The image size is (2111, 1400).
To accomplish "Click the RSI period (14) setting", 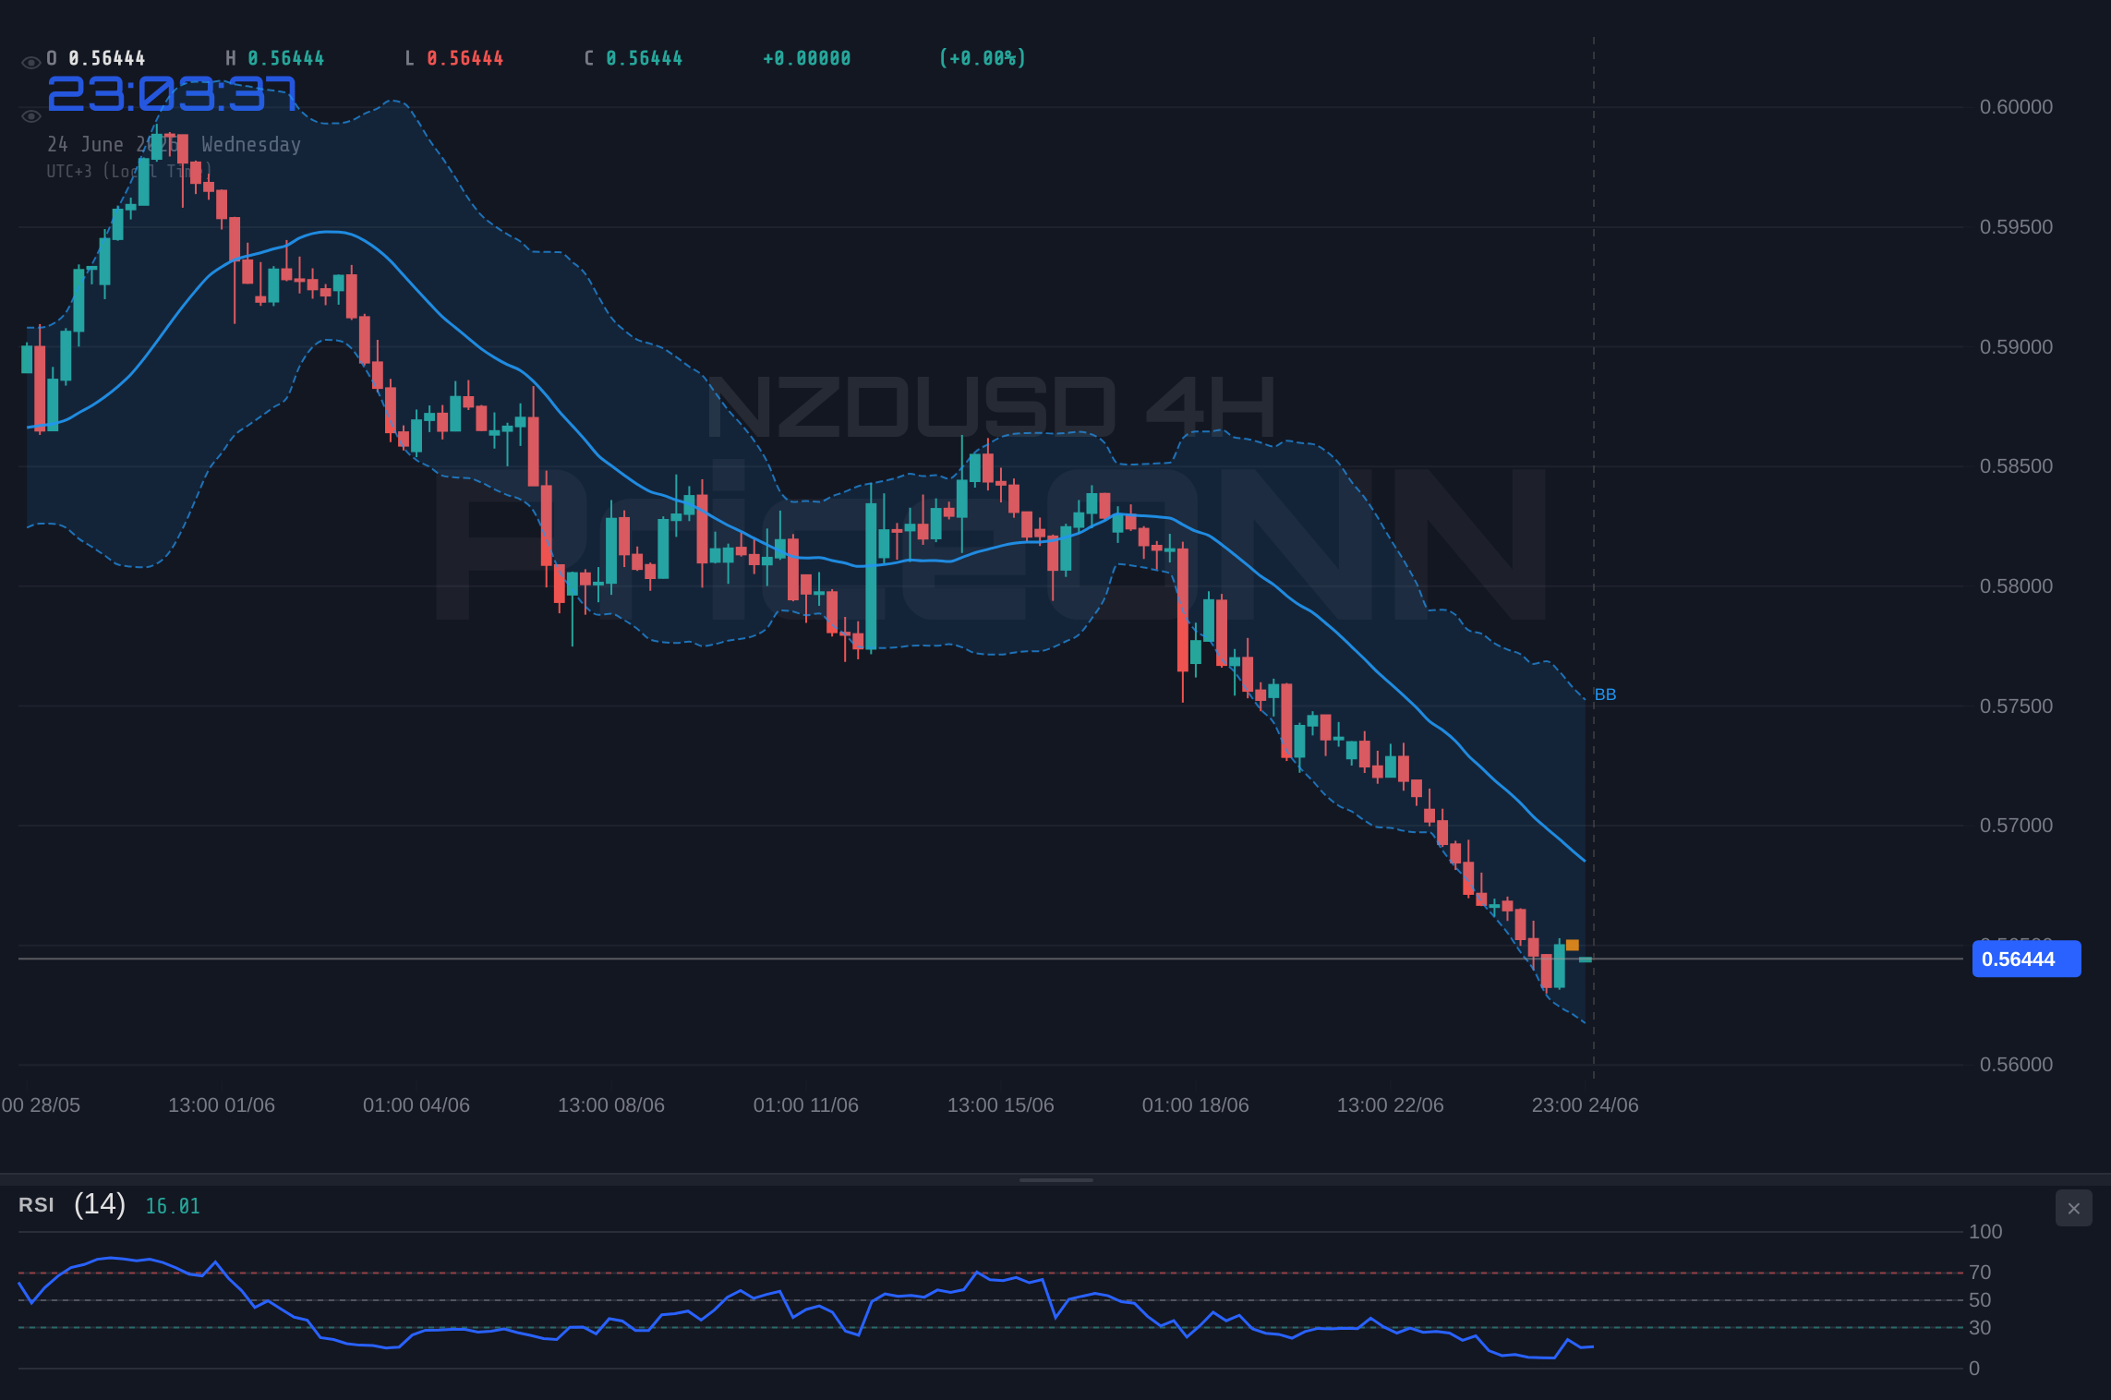I will click(x=100, y=1204).
